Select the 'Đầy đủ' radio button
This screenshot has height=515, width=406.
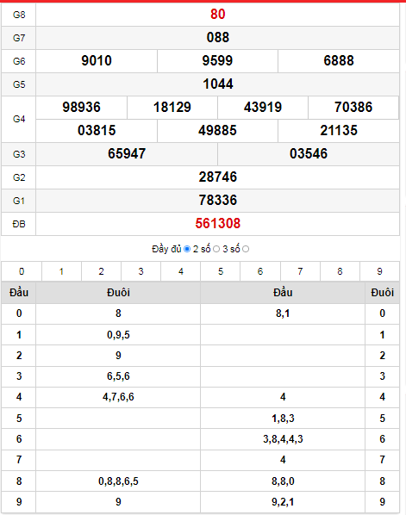tap(187, 249)
